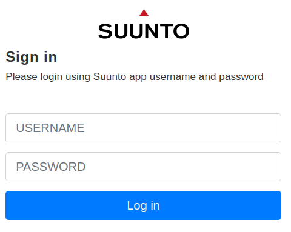Click the word Please in the instructions
The height and width of the screenshot is (232, 291).
click(22, 77)
